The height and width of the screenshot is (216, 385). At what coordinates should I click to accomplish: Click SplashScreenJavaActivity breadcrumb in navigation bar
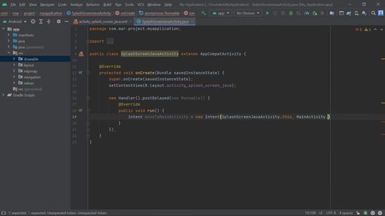(x=89, y=13)
